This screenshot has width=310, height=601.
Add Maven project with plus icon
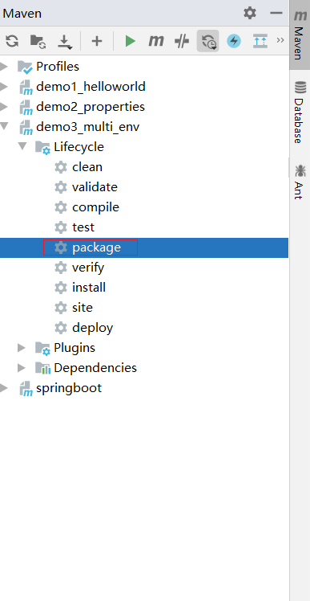[97, 41]
